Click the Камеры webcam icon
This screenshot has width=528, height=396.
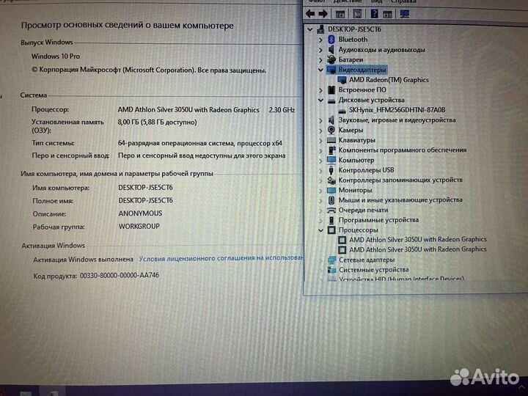[x=331, y=130]
